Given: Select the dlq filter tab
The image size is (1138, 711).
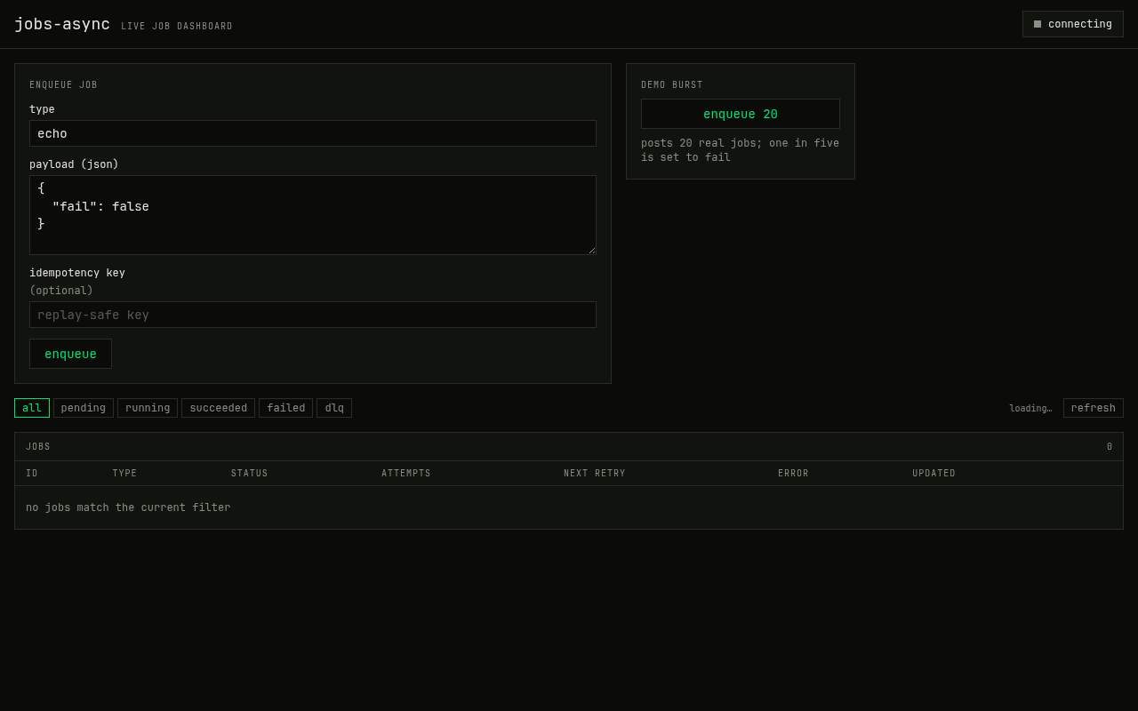Looking at the screenshot, I should (x=334, y=408).
